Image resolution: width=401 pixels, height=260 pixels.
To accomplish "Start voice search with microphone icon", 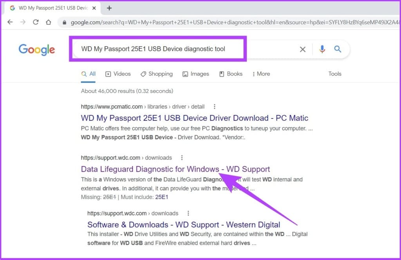I will [322, 49].
